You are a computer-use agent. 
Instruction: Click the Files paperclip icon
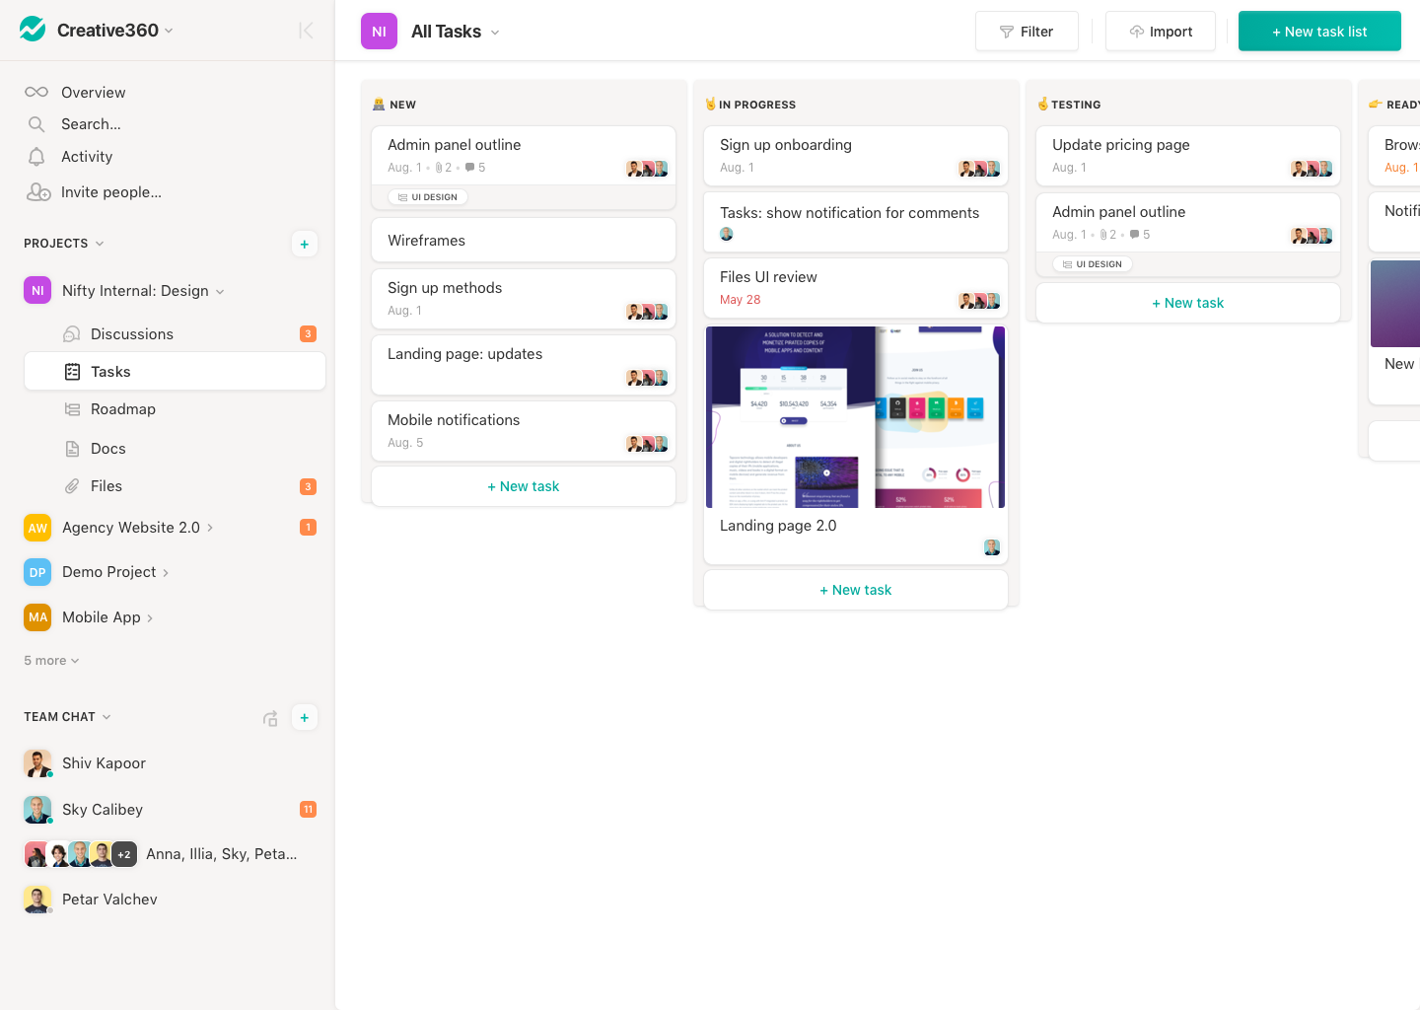coord(72,486)
